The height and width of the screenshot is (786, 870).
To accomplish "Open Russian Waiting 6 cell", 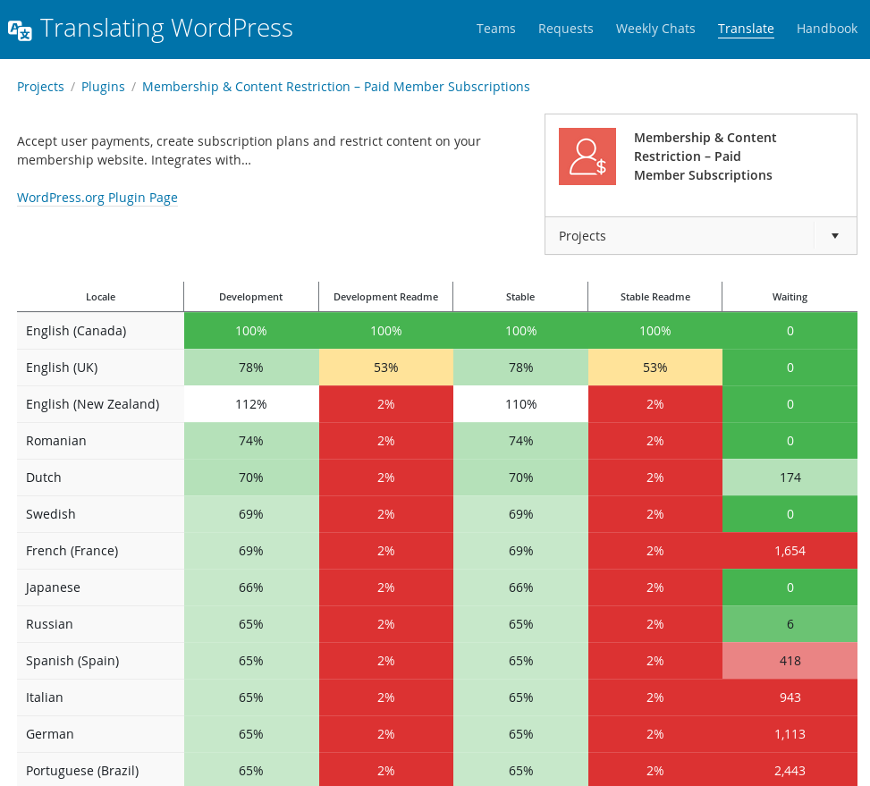I will (790, 624).
